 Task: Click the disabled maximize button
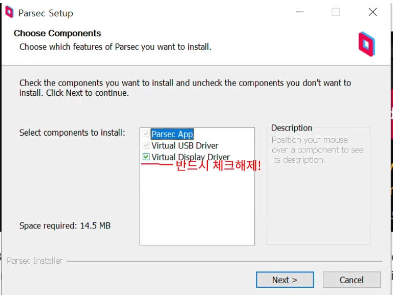pos(336,12)
